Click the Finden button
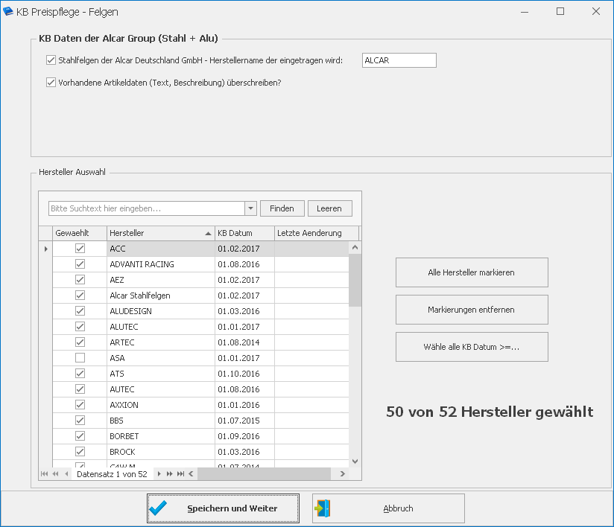Image resolution: width=614 pixels, height=527 pixels. [x=282, y=208]
